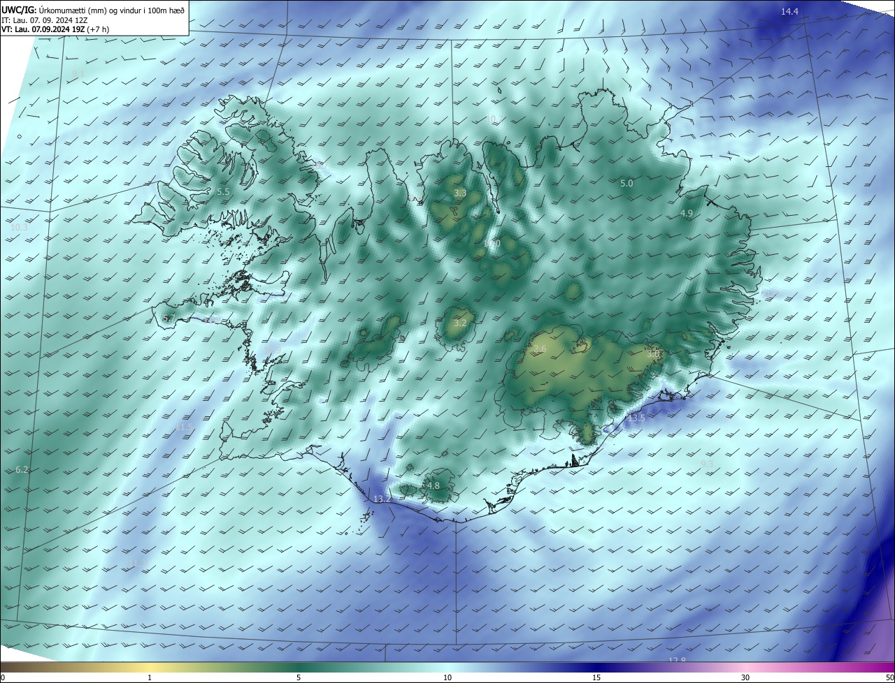Viewport: 895px width, 683px height.
Task: Click legend tick label 15
Action: (x=596, y=677)
